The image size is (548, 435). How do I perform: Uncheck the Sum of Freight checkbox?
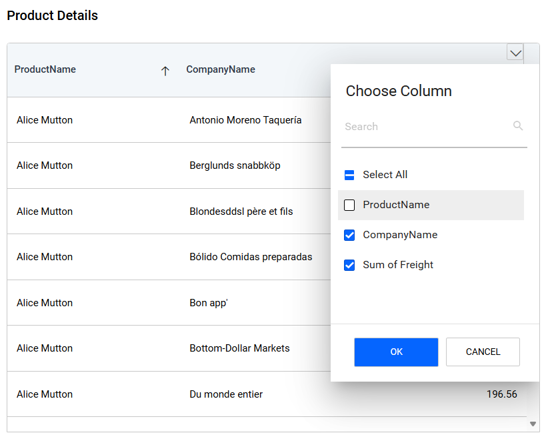point(349,265)
